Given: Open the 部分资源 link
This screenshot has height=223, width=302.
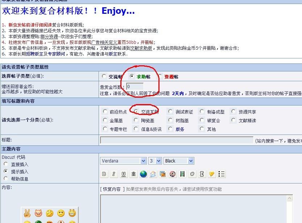Looking at the screenshot, I should pos(49,37).
